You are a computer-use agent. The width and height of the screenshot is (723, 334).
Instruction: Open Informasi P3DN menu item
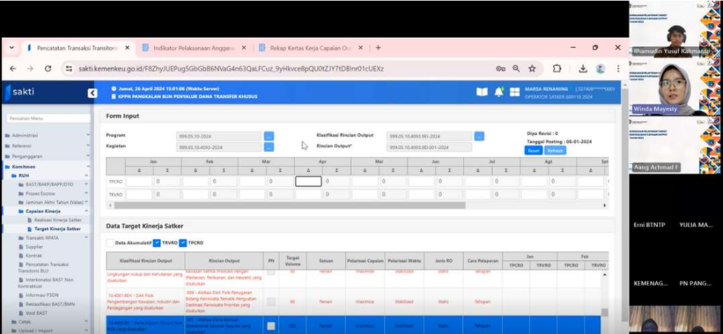42,295
